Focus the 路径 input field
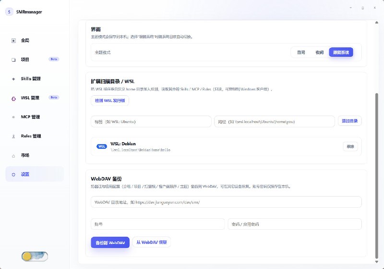Viewport: 384px width, 269px height. click(x=275, y=122)
